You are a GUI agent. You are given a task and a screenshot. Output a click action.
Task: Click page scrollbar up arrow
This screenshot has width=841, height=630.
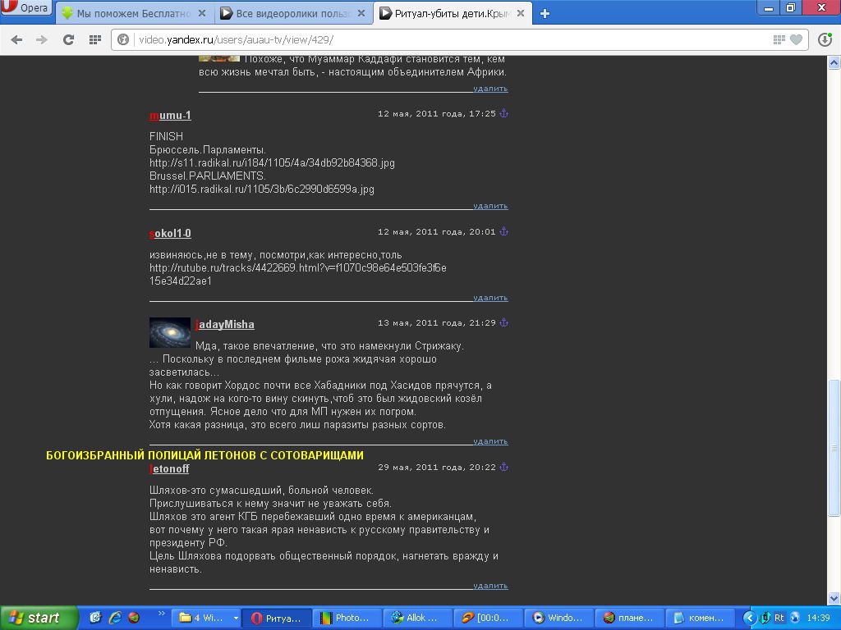coord(834,62)
